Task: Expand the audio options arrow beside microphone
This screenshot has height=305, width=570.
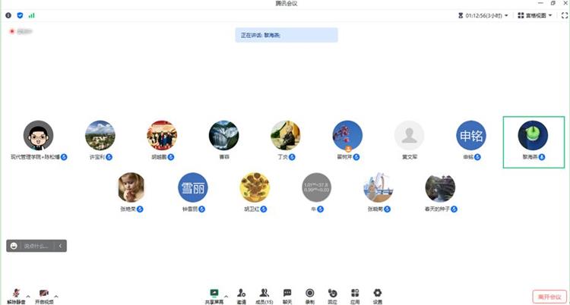Action: 28,297
